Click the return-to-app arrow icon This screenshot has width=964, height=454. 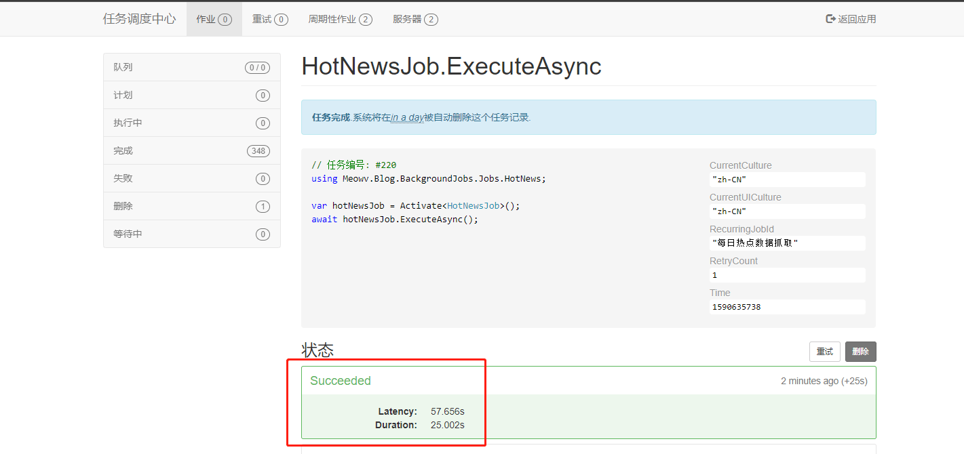tap(830, 19)
